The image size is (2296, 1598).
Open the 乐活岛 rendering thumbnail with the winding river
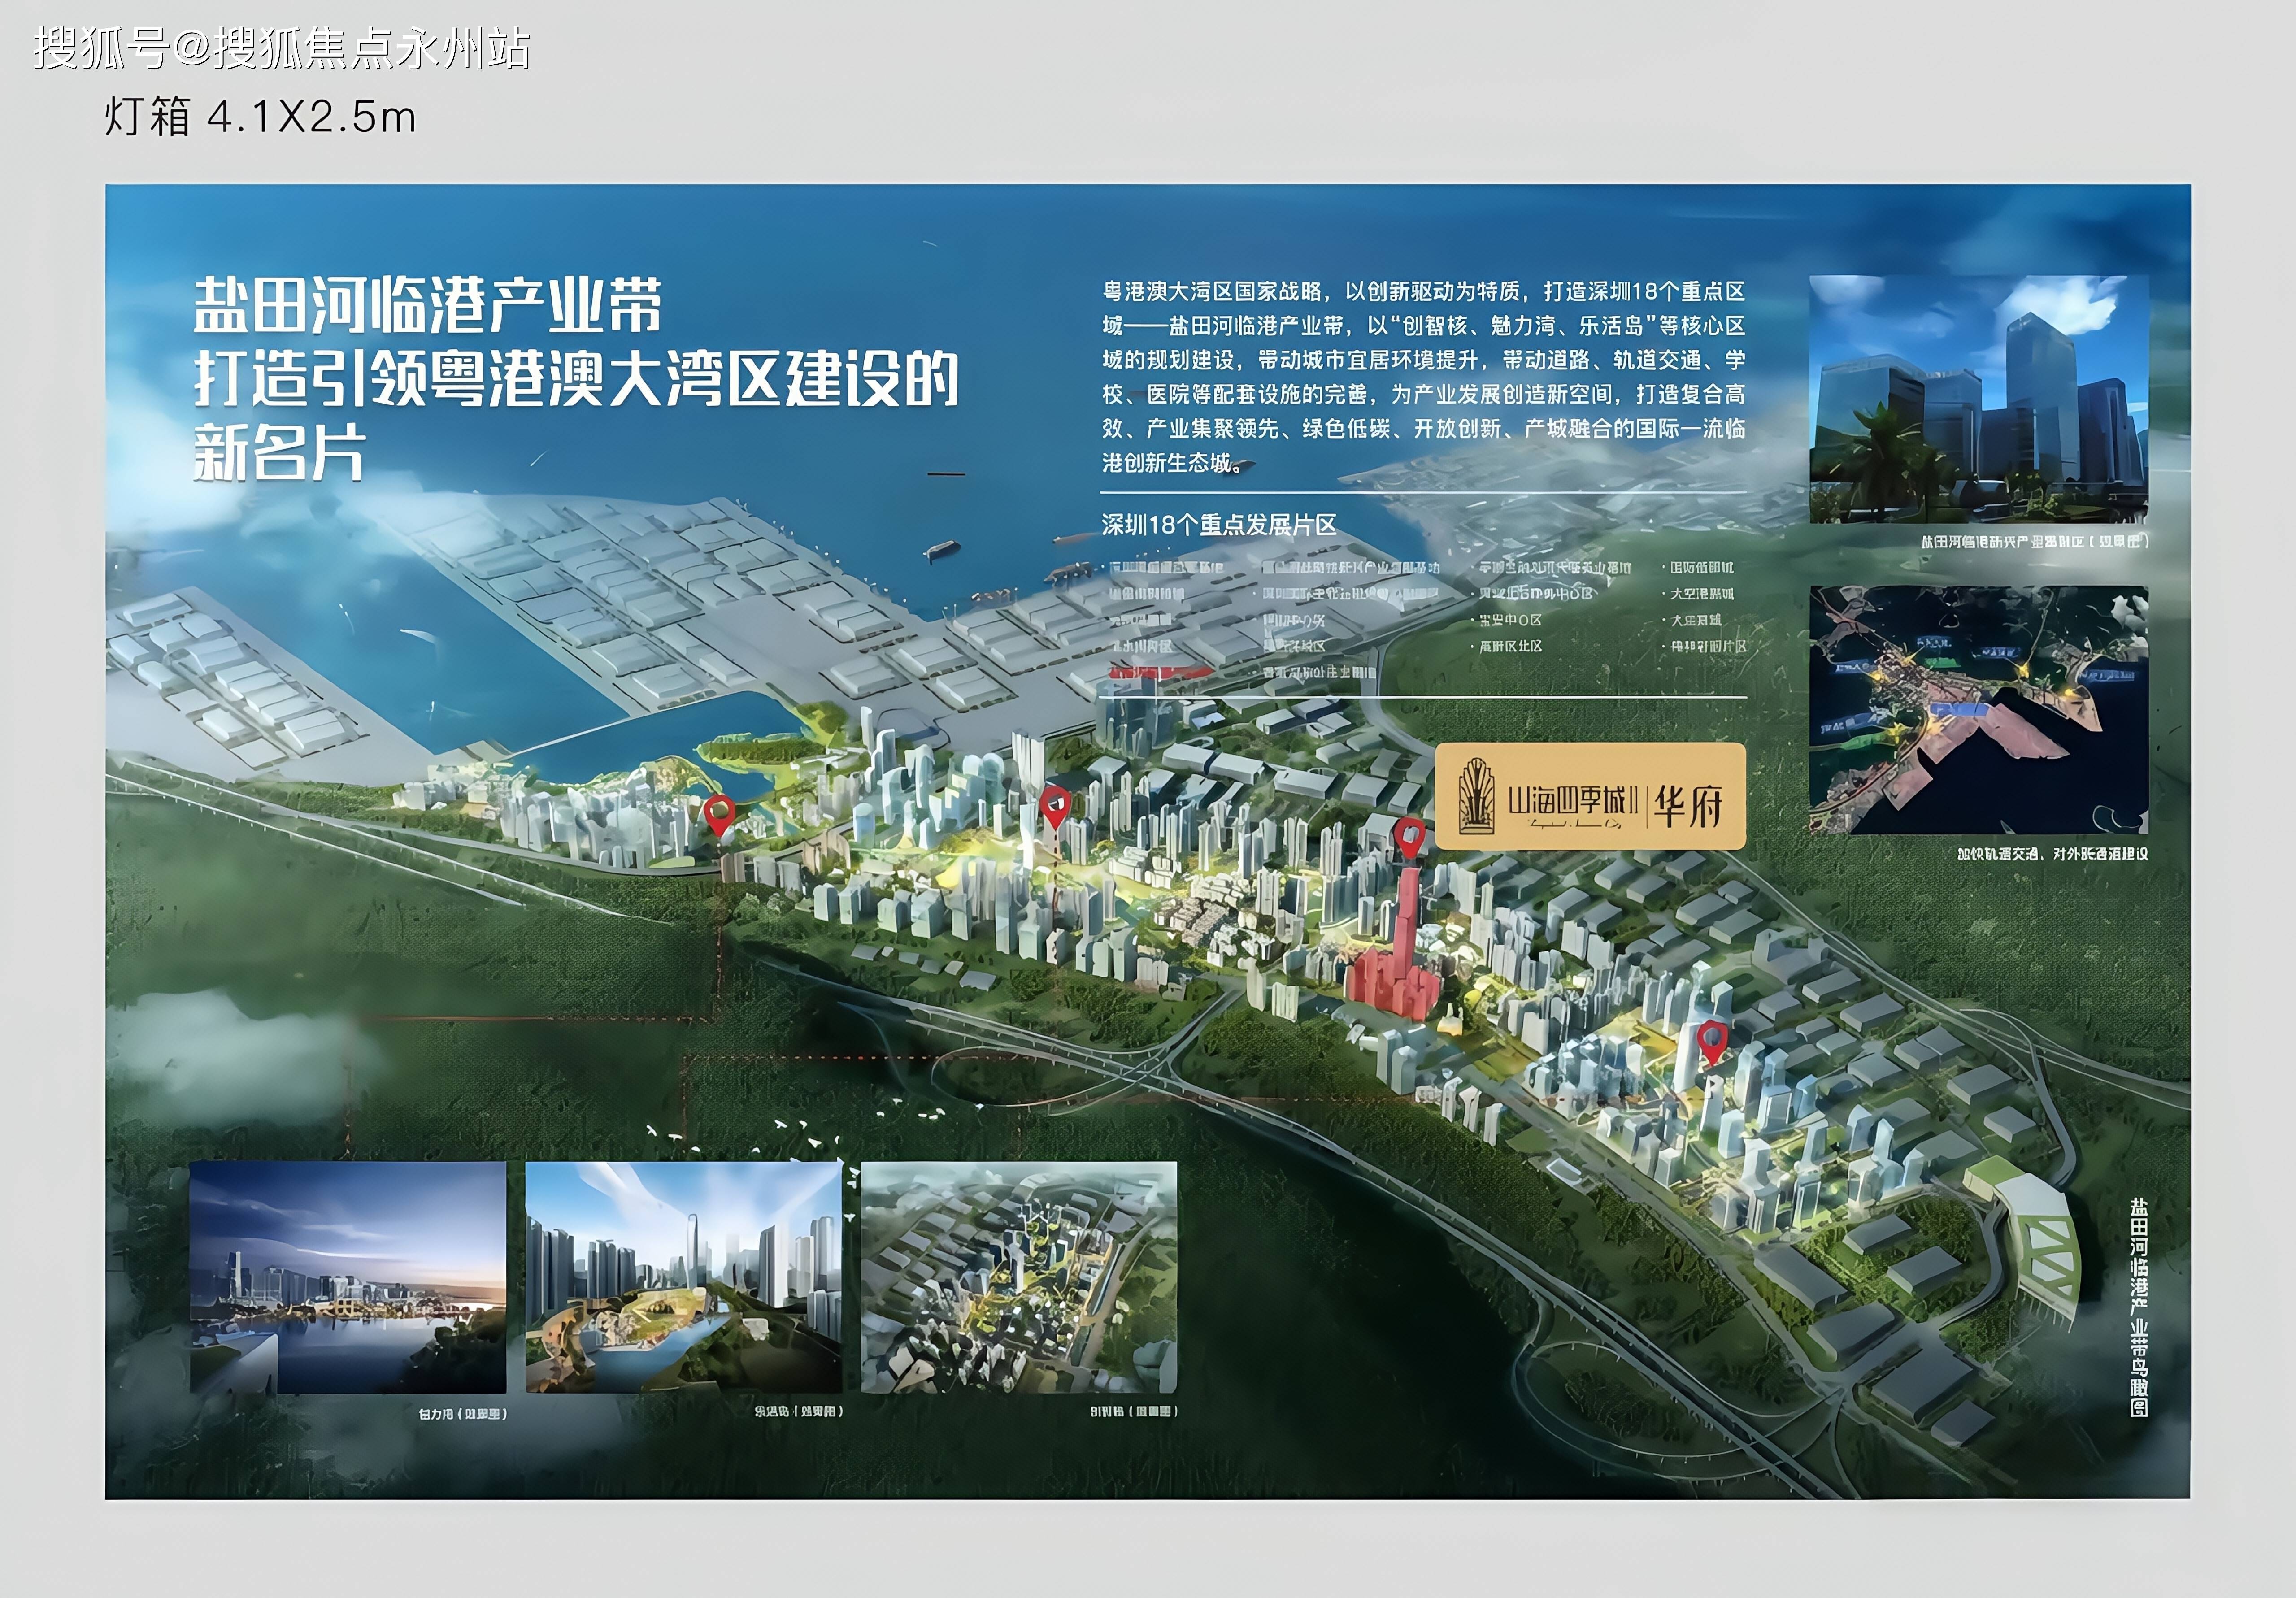coord(683,1277)
